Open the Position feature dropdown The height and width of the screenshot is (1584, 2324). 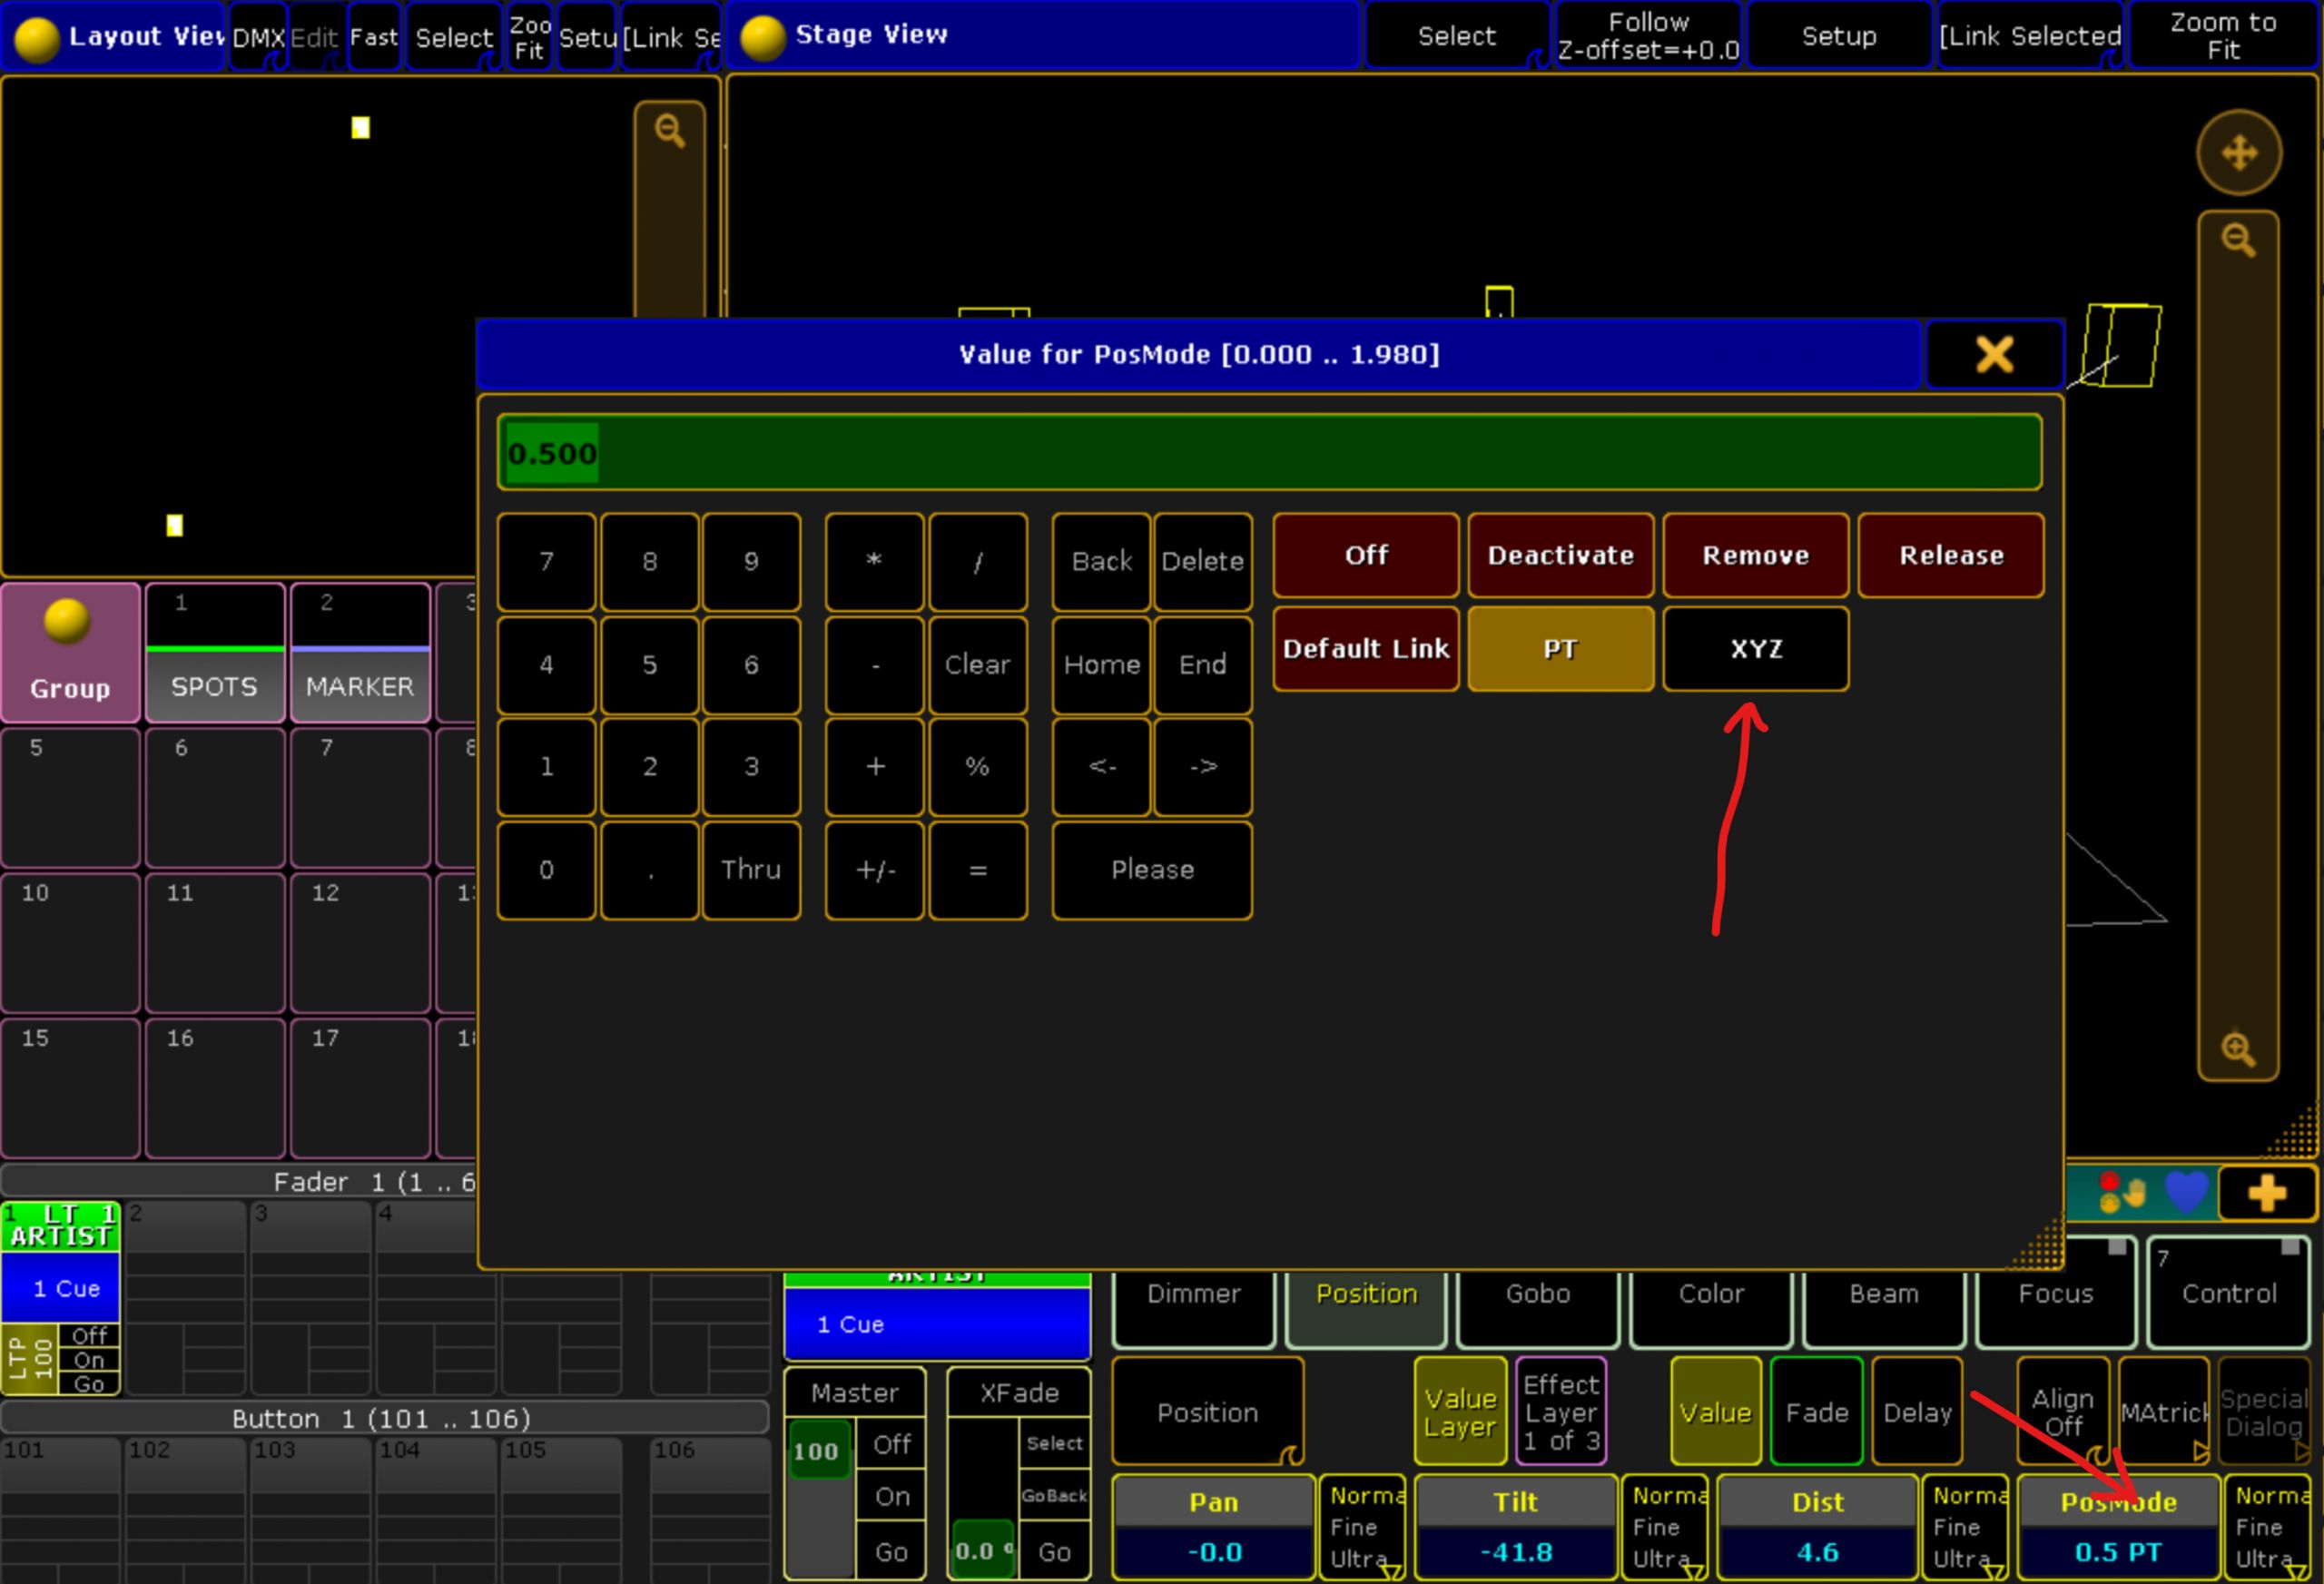(x=1208, y=1412)
